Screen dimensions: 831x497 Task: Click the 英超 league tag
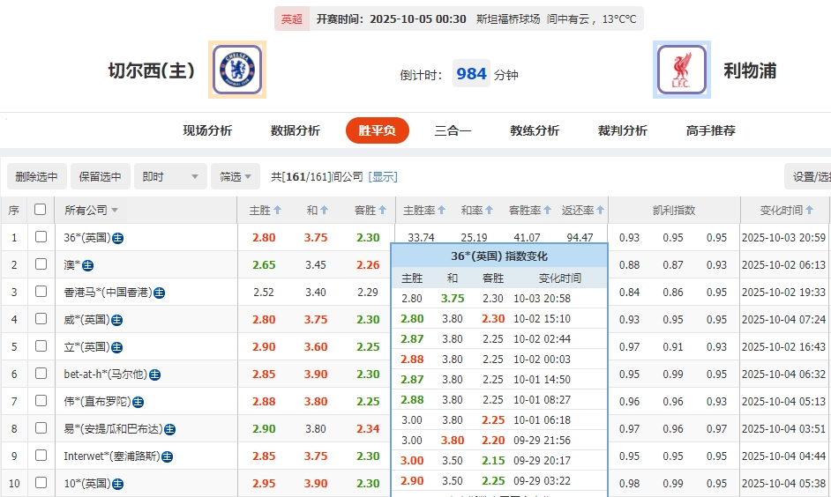coord(291,19)
